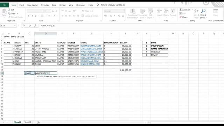This screenshot has width=224, height=126.
Task: Click AutoSum sigma icon
Action: [181, 10]
